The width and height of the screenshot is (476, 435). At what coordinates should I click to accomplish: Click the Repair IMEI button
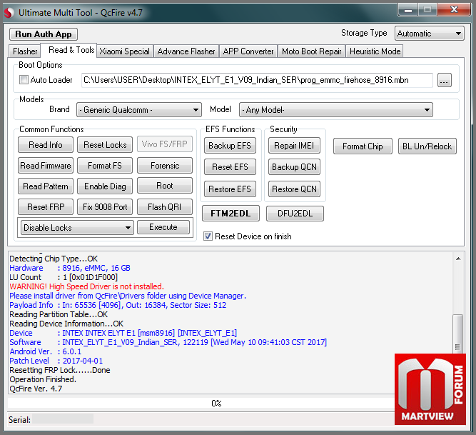tap(294, 146)
